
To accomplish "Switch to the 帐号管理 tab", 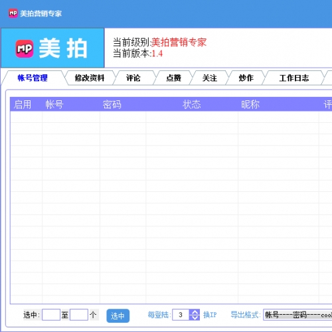I will click(33, 78).
